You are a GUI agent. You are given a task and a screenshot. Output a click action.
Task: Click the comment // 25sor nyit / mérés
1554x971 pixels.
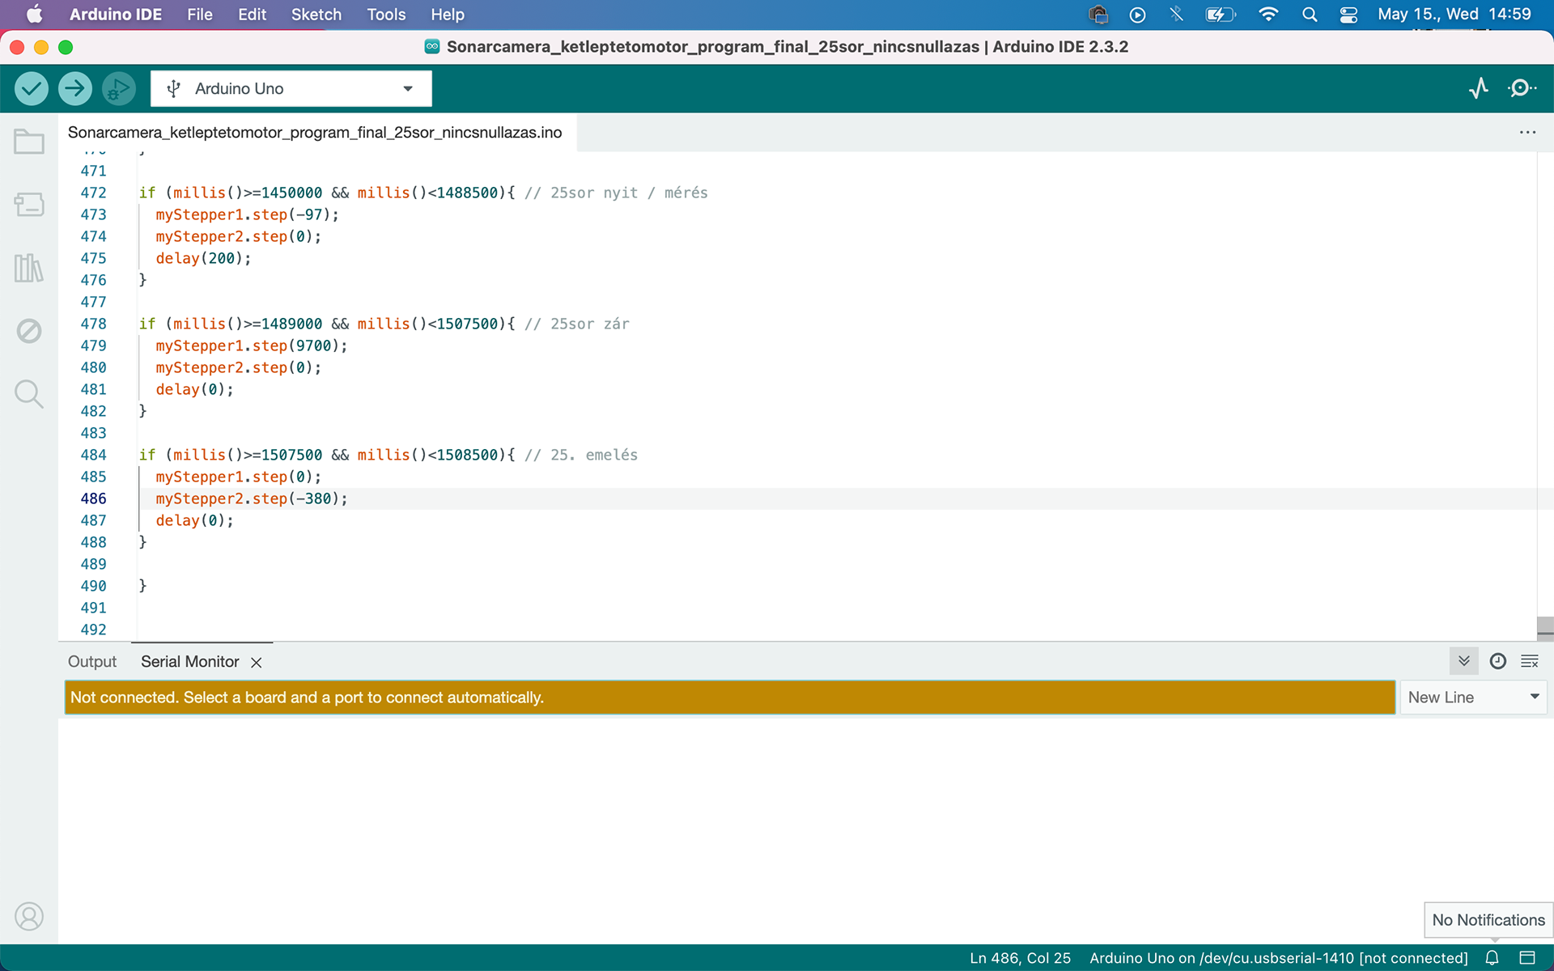point(616,193)
